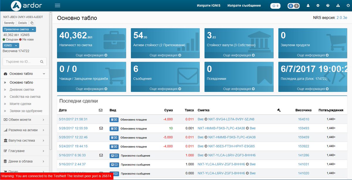
Task: Copy account address with clipboard icon
Action: pyautogui.click(x=32, y=23)
